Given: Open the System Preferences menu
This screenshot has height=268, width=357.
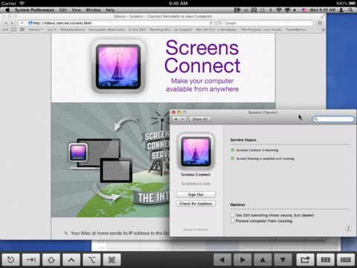Looking at the screenshot, I should tap(34, 10).
